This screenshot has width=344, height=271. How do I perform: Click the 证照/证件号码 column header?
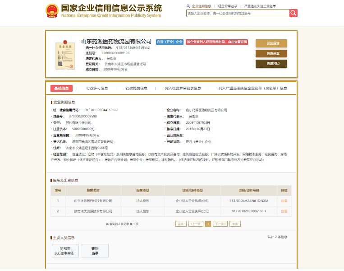[x=249, y=191]
